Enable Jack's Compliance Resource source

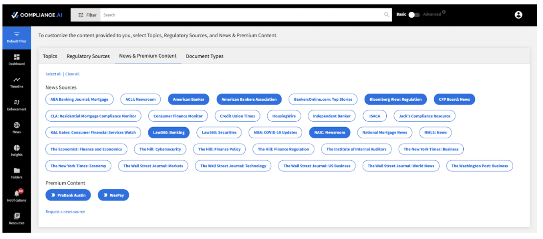(x=425, y=116)
